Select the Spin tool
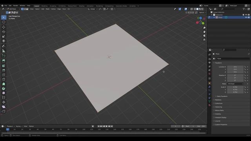Screen dimensions: 251x141 (4, 89)
